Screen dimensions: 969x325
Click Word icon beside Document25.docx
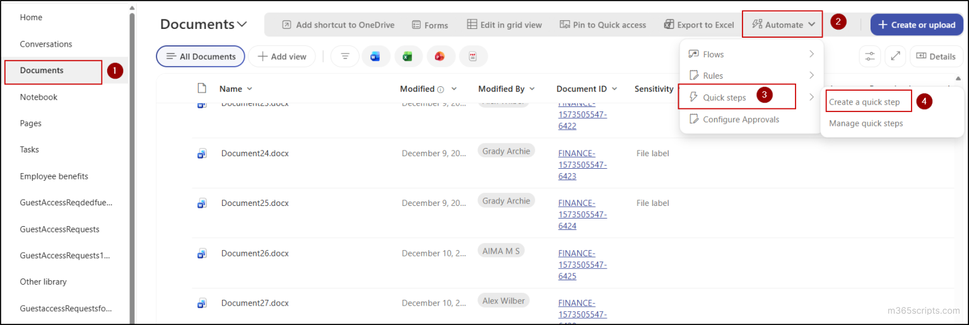(202, 203)
